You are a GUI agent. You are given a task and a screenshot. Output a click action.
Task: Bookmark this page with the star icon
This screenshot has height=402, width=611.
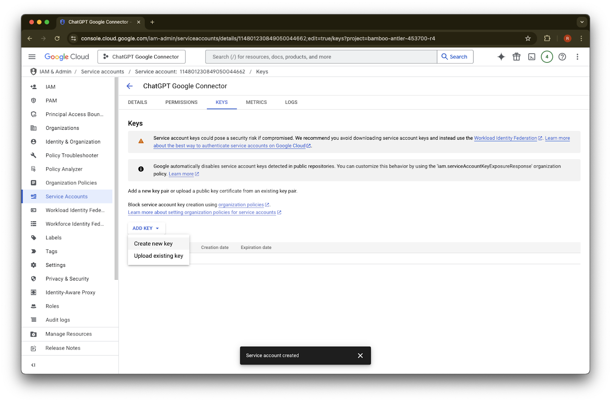click(528, 39)
